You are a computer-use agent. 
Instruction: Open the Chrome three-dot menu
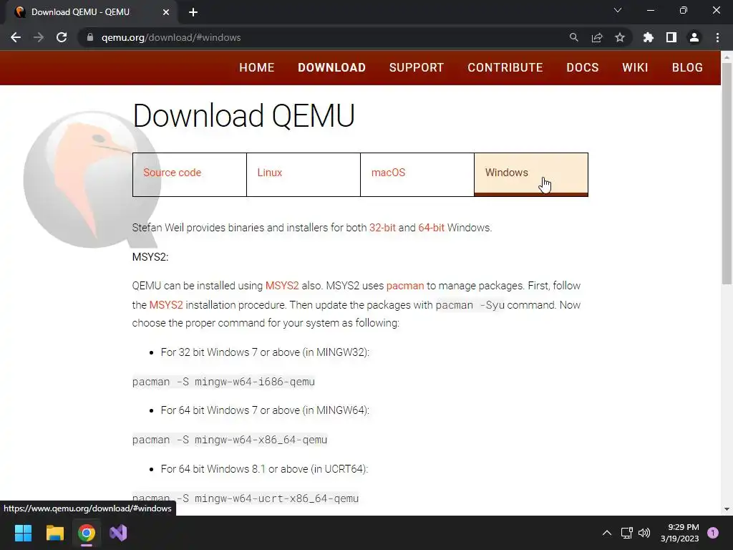(x=717, y=37)
